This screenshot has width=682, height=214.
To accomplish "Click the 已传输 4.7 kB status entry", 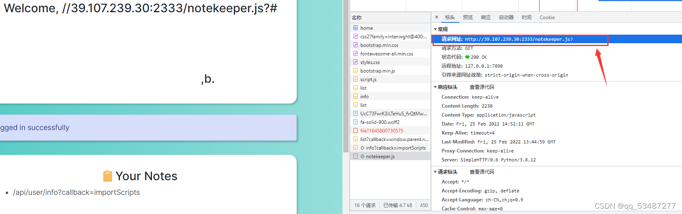I will tap(398, 205).
